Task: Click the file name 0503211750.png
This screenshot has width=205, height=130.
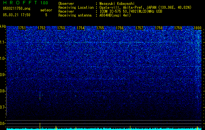Action: (17, 8)
